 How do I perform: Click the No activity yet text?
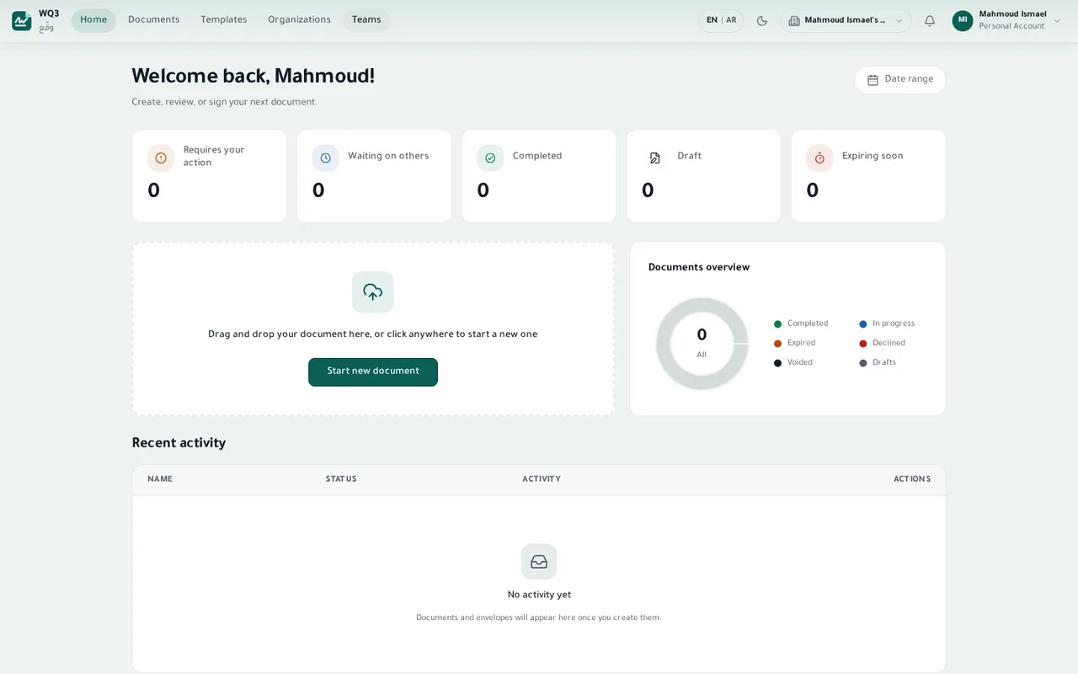coord(539,595)
